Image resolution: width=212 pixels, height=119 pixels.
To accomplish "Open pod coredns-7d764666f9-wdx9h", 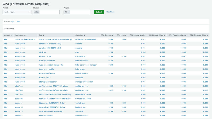I will (x=50, y=48).
